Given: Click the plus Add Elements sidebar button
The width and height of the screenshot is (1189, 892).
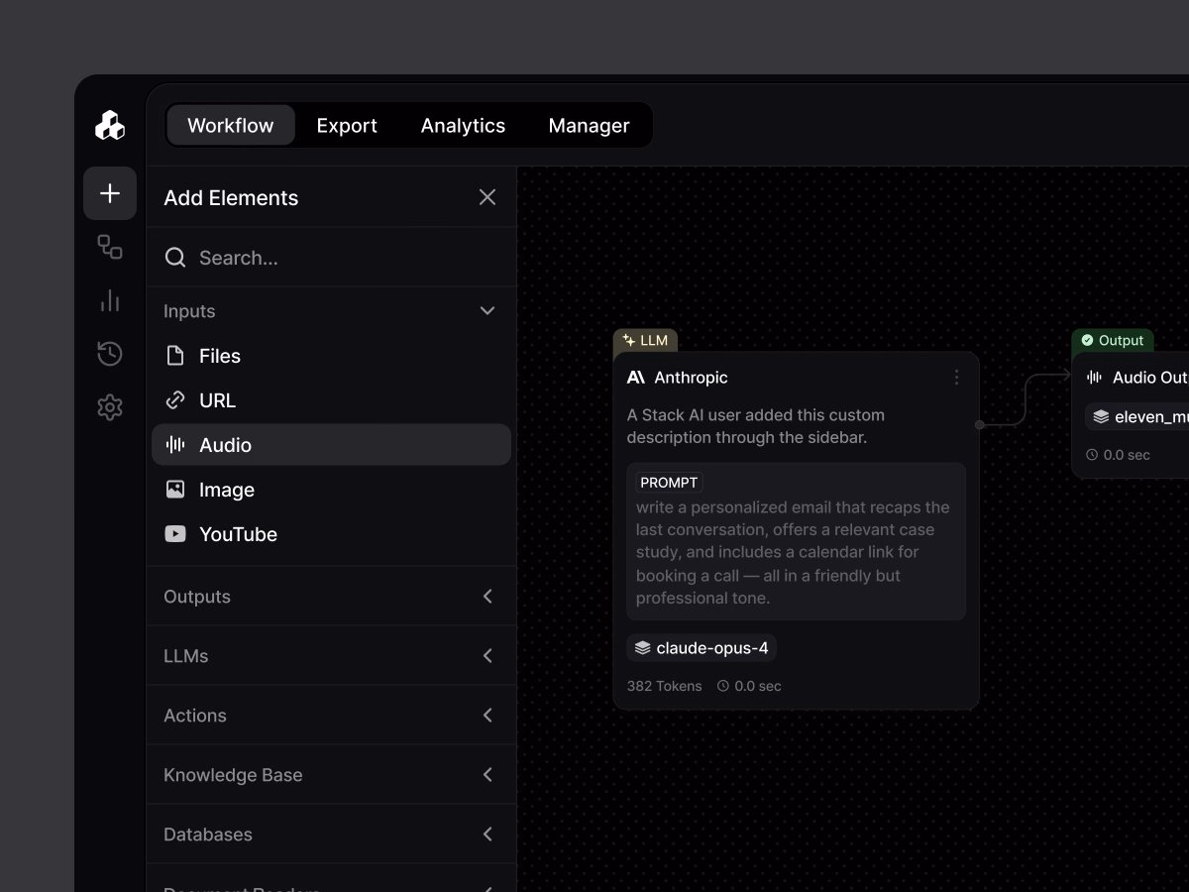Looking at the screenshot, I should (110, 193).
